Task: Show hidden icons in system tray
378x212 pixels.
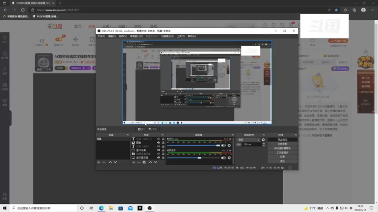Action: (327, 208)
